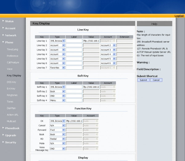Select Key/Display in the sidebar

click(14, 75)
